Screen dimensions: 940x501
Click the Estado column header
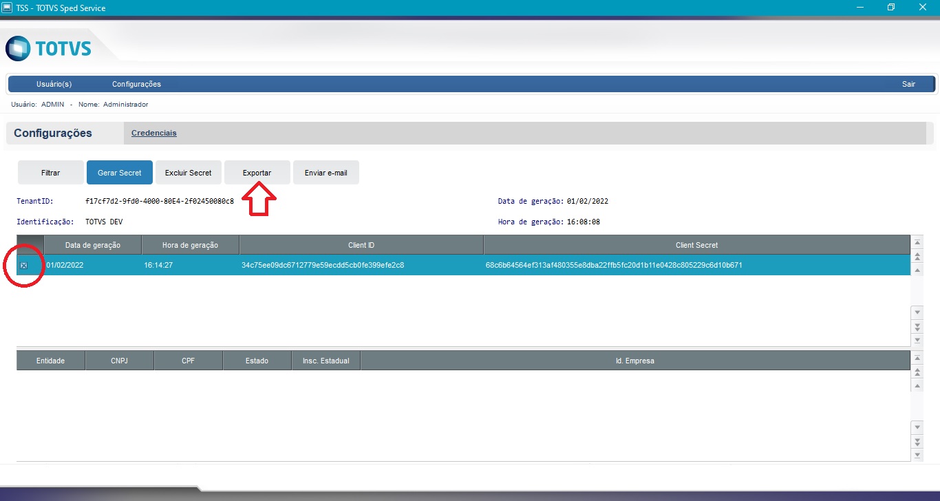(257, 361)
